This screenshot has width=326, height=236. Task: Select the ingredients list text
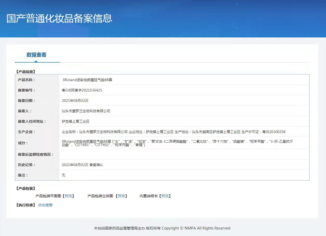[178, 143]
